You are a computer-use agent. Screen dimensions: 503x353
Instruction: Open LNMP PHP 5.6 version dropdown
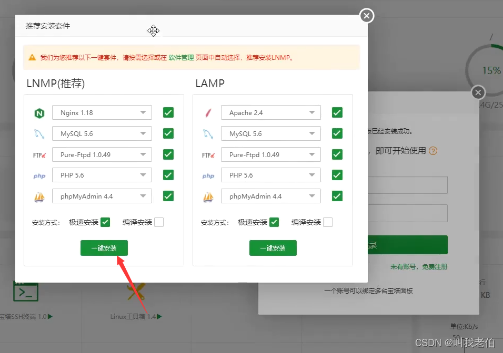102,175
